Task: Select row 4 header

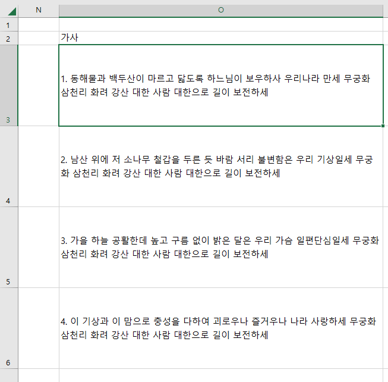Action: pyautogui.click(x=9, y=166)
